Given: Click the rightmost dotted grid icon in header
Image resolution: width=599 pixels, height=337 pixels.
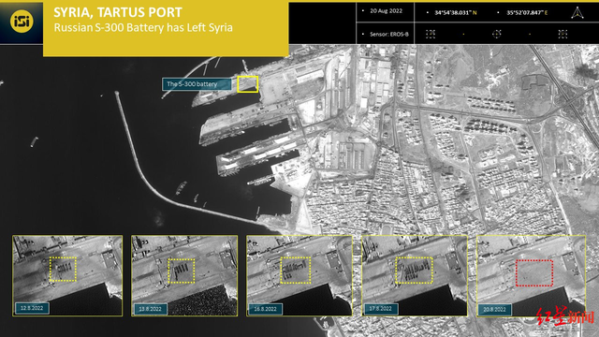Looking at the screenshot, I should [562, 34].
